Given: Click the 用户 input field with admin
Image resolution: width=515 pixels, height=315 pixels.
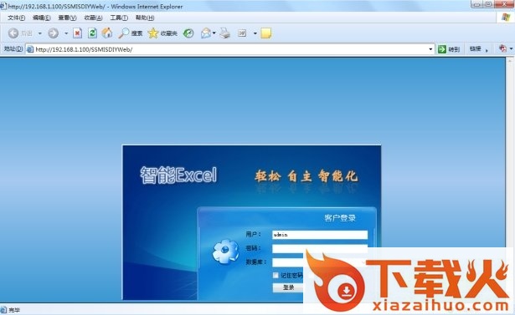Looking at the screenshot, I should [320, 235].
